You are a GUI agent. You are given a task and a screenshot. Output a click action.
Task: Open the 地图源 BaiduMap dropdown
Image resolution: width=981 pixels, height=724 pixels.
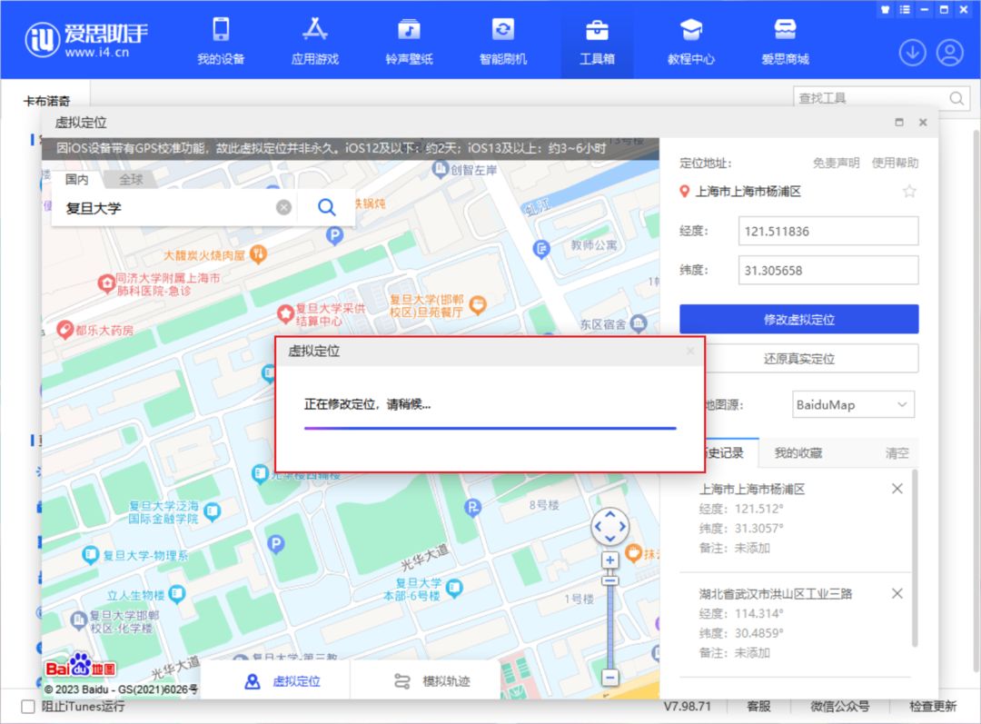click(853, 405)
